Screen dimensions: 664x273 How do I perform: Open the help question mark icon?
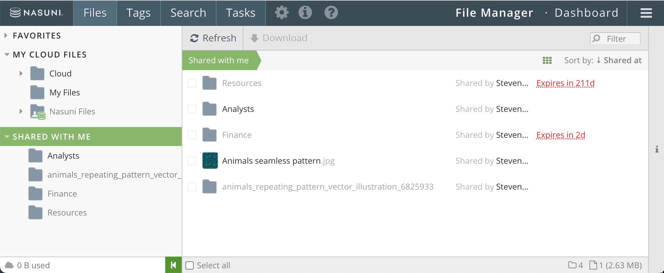point(331,13)
